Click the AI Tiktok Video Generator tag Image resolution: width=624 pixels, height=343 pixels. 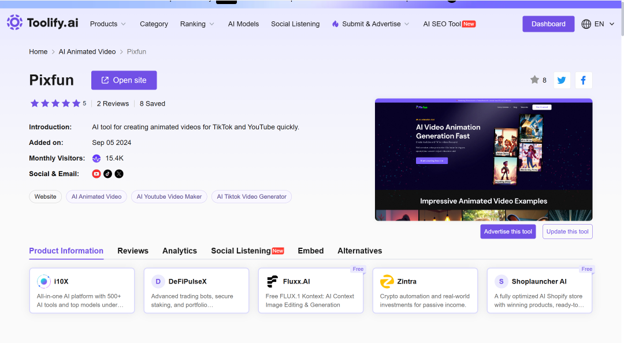(x=251, y=196)
